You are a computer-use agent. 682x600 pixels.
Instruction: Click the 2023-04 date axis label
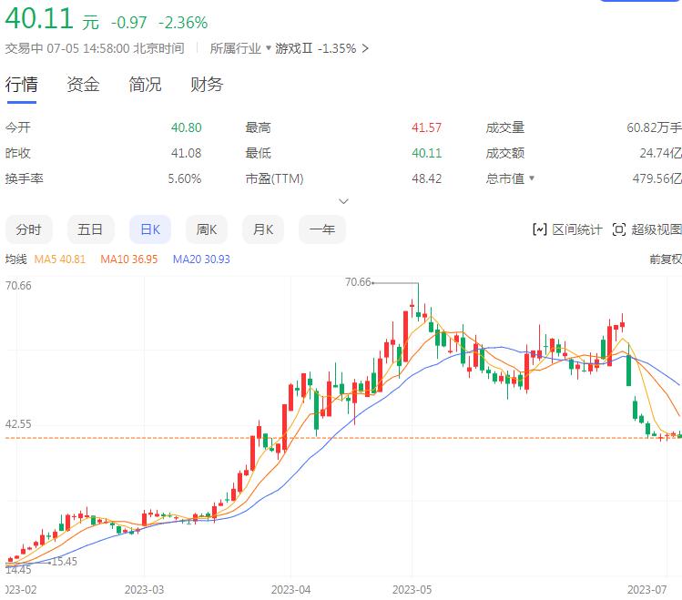pos(290,590)
